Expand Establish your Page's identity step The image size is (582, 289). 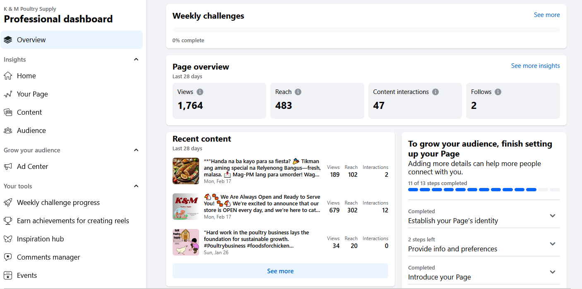tap(552, 216)
